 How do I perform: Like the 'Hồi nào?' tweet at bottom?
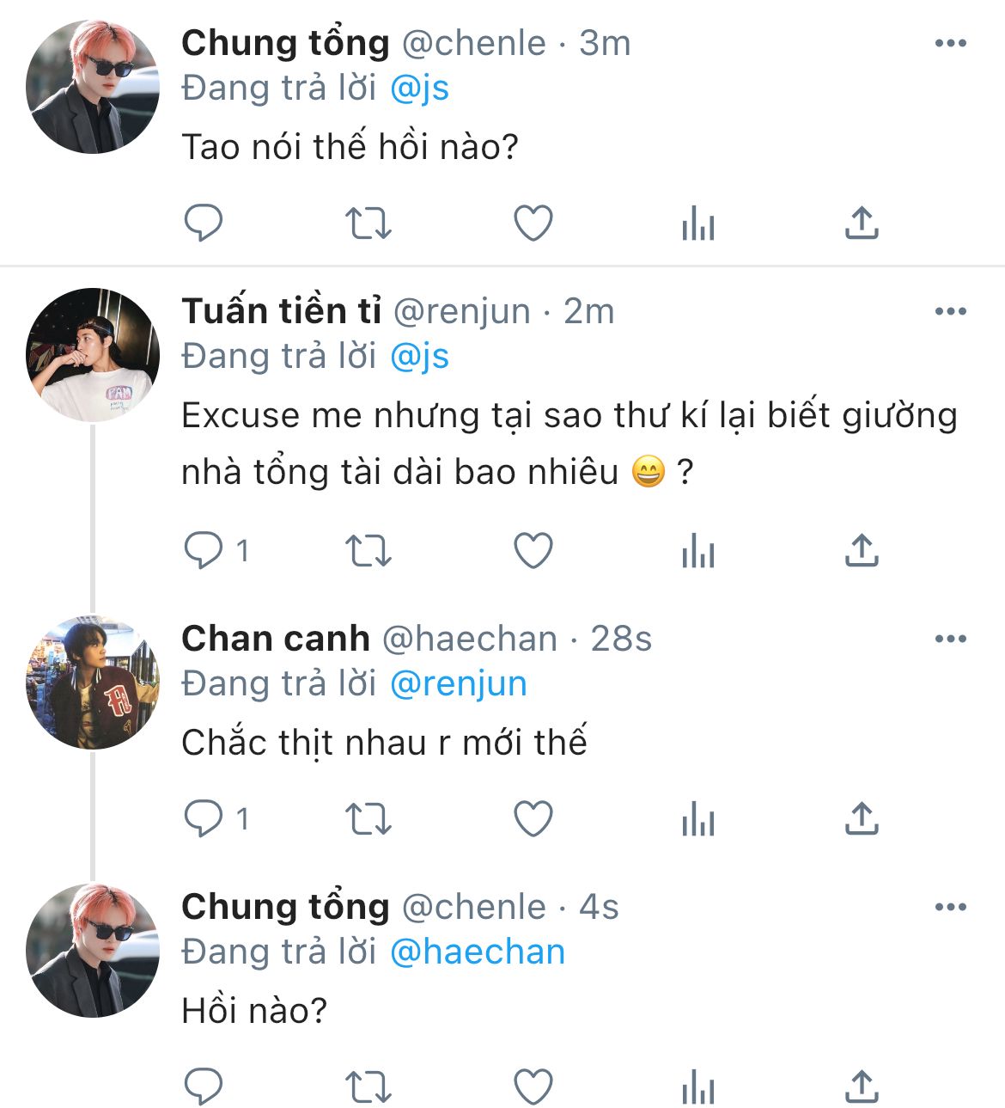[533, 1087]
